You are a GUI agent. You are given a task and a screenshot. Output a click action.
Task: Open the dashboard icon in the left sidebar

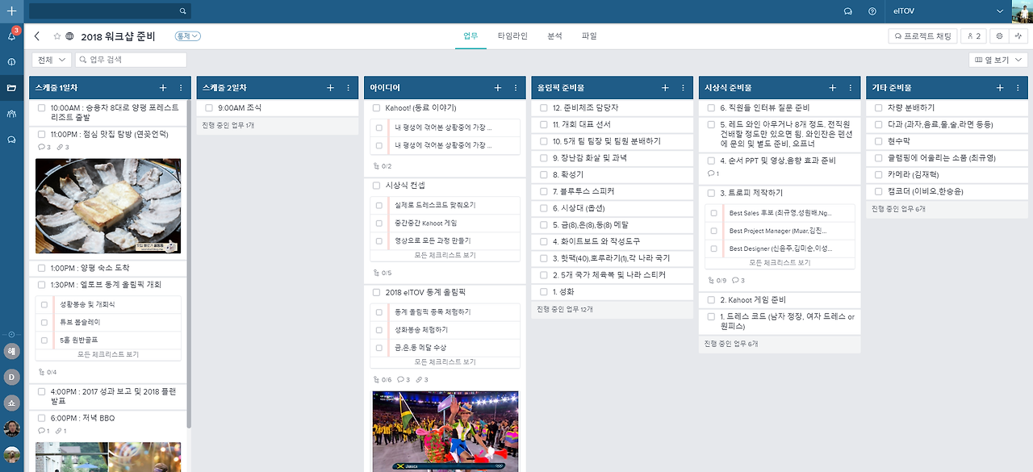[11, 62]
